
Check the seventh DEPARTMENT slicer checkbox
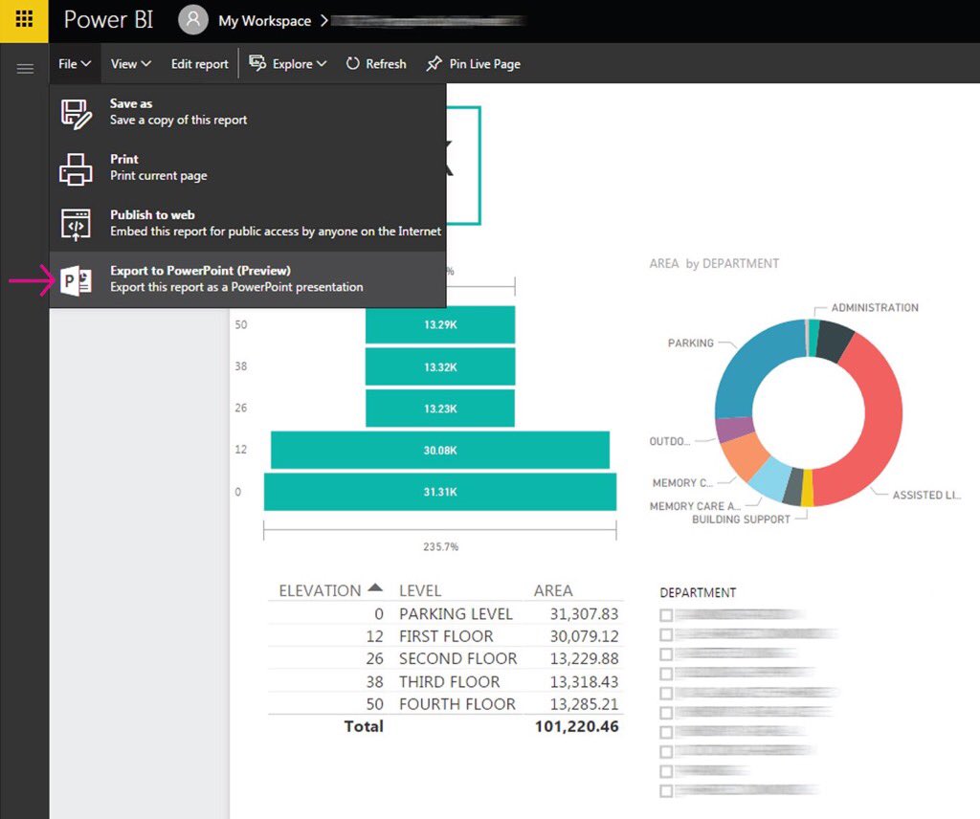pos(666,732)
